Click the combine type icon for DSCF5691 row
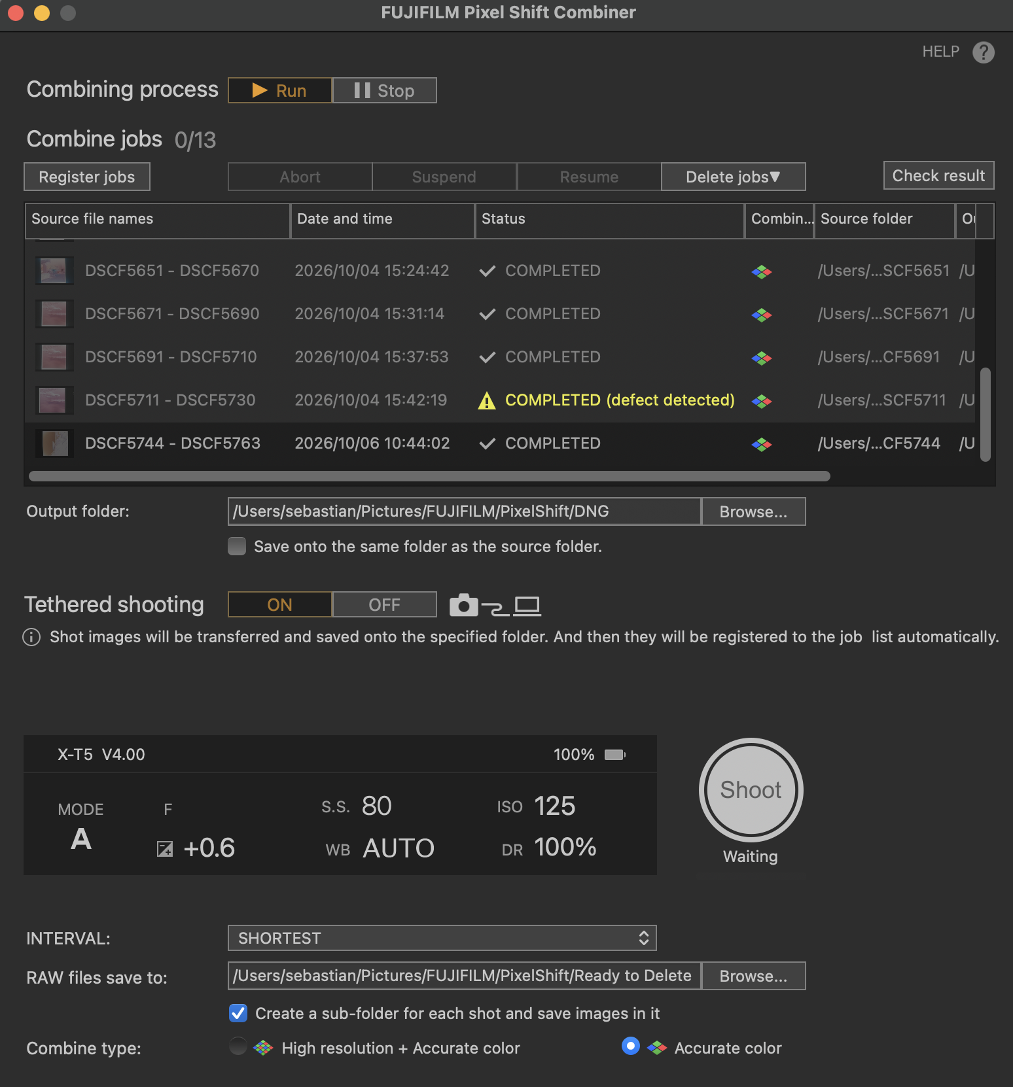This screenshot has width=1013, height=1087. coord(762,358)
